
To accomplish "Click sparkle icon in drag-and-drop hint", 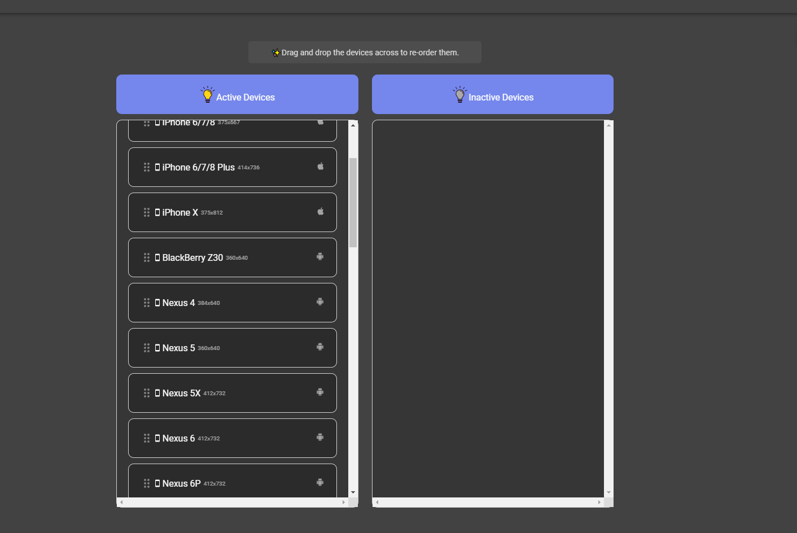I will [275, 53].
